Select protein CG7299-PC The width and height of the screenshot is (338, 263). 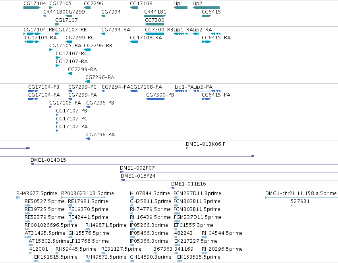coord(70,91)
